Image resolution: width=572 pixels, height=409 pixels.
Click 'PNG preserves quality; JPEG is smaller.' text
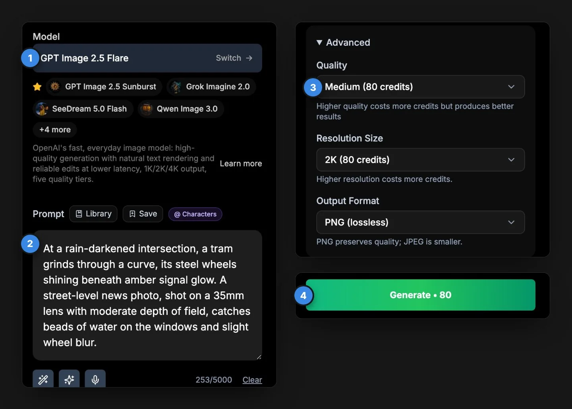[x=389, y=242]
